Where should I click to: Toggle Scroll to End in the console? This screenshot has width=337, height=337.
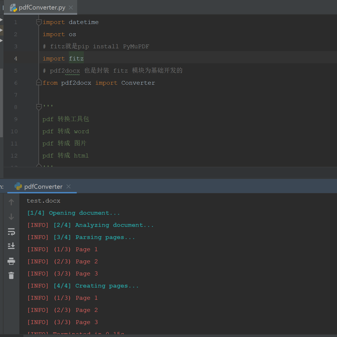click(11, 246)
